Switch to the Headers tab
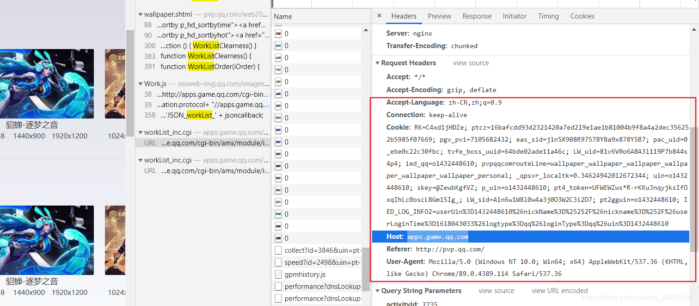Screen dimensions: 699x306 pyautogui.click(x=404, y=16)
